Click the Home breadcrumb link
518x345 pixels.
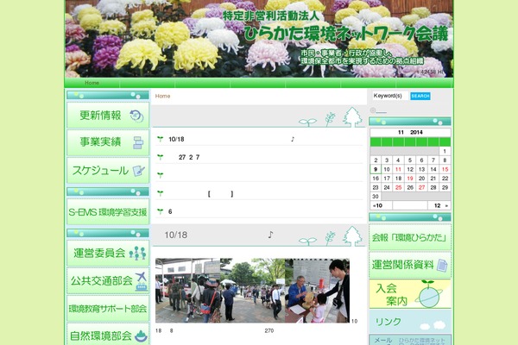(162, 96)
